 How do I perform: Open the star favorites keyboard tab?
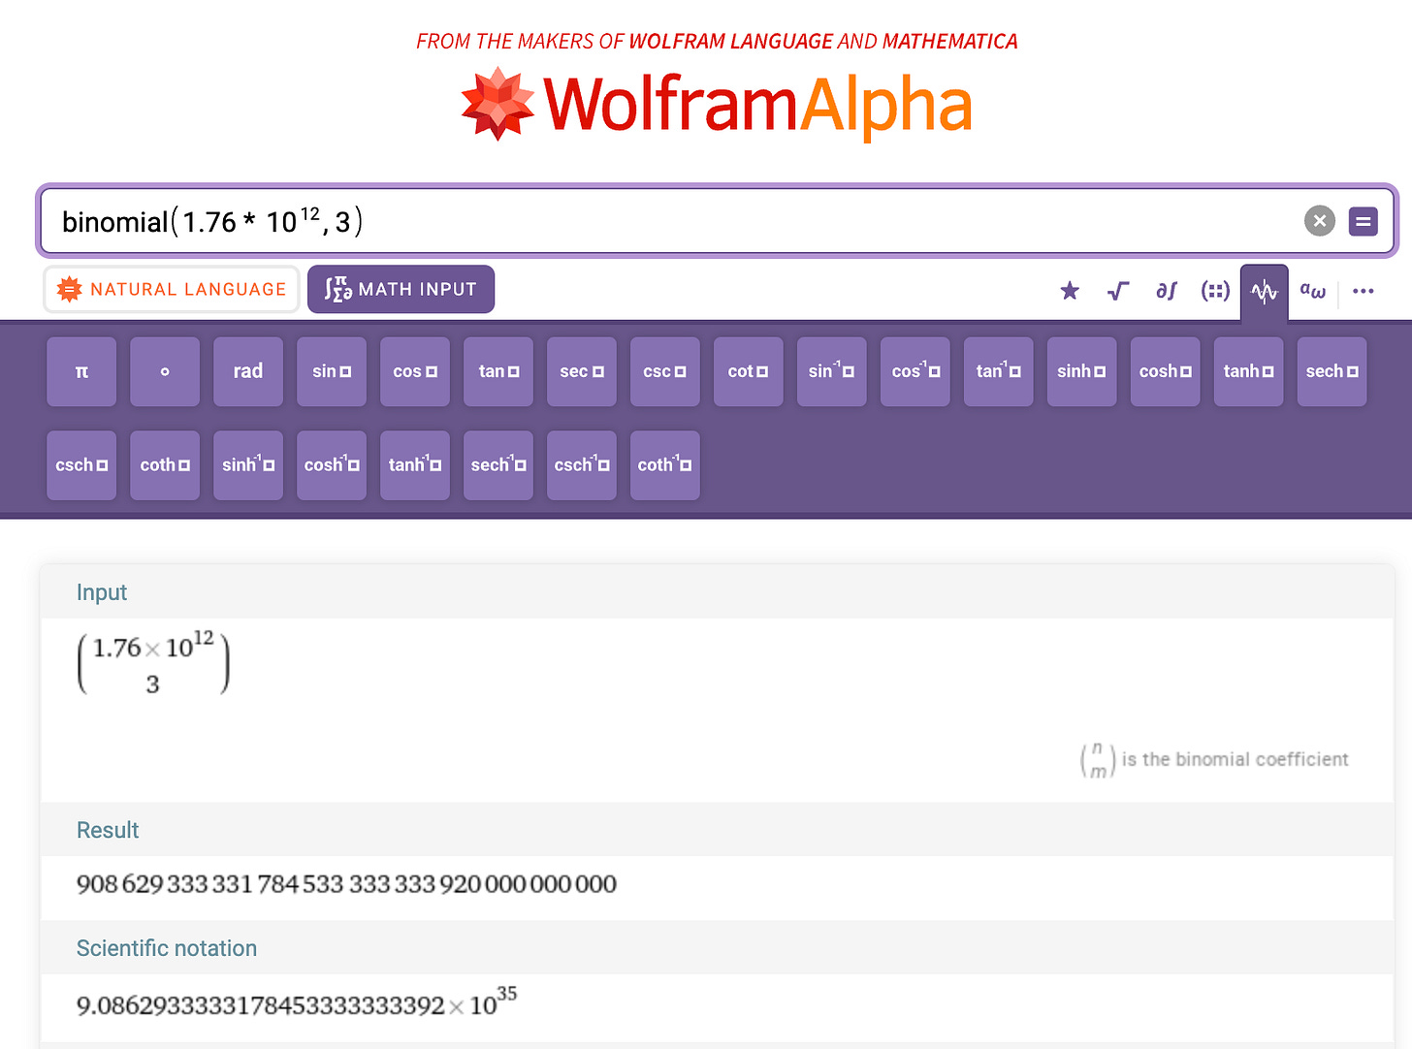[1070, 291]
